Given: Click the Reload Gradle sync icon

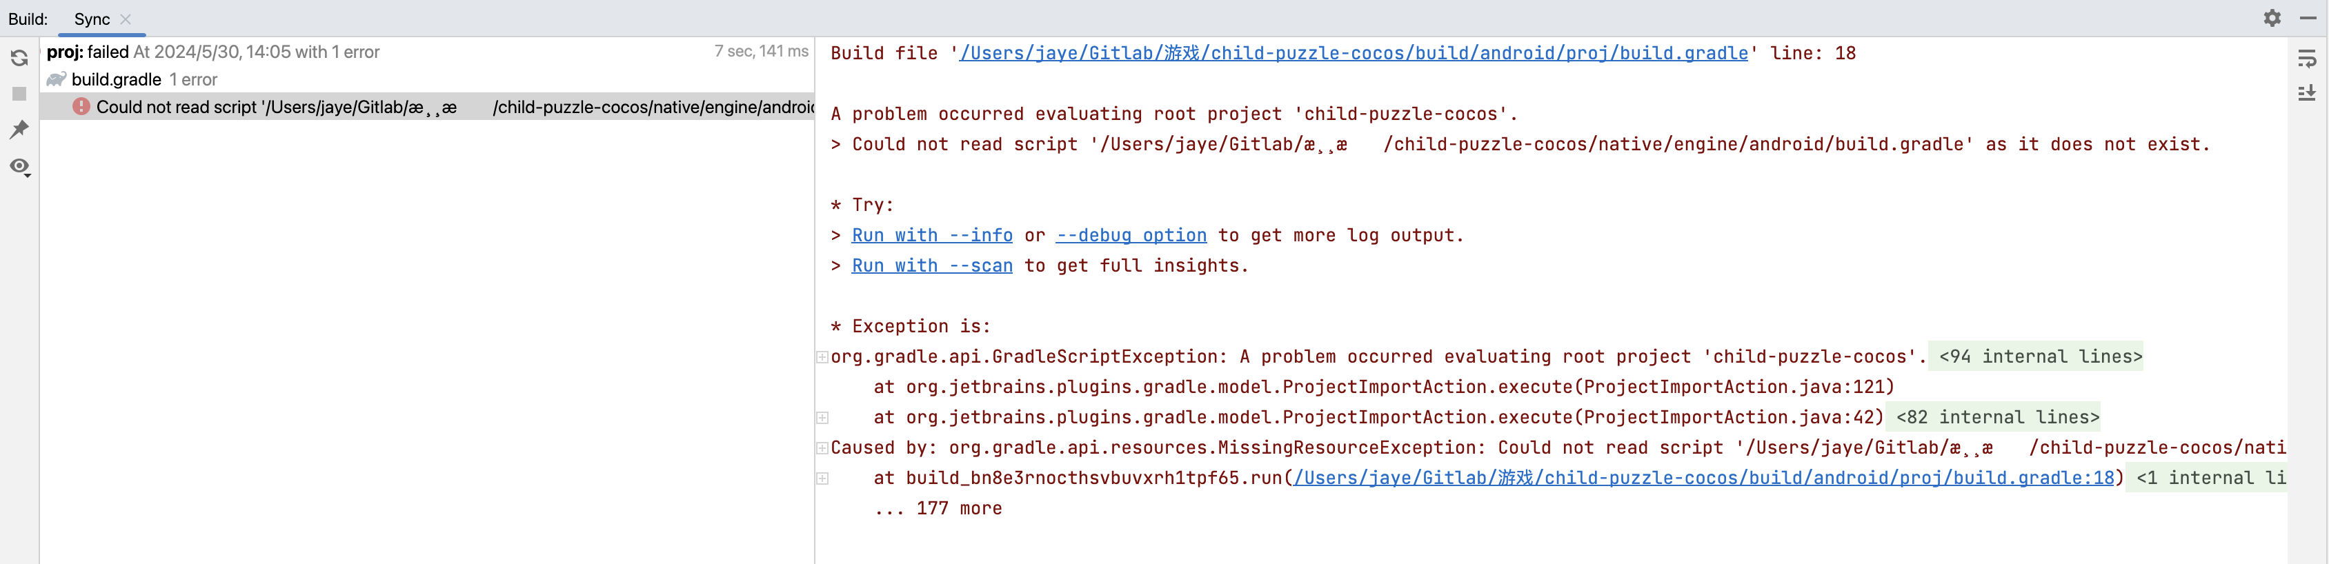Looking at the screenshot, I should pos(19,59).
